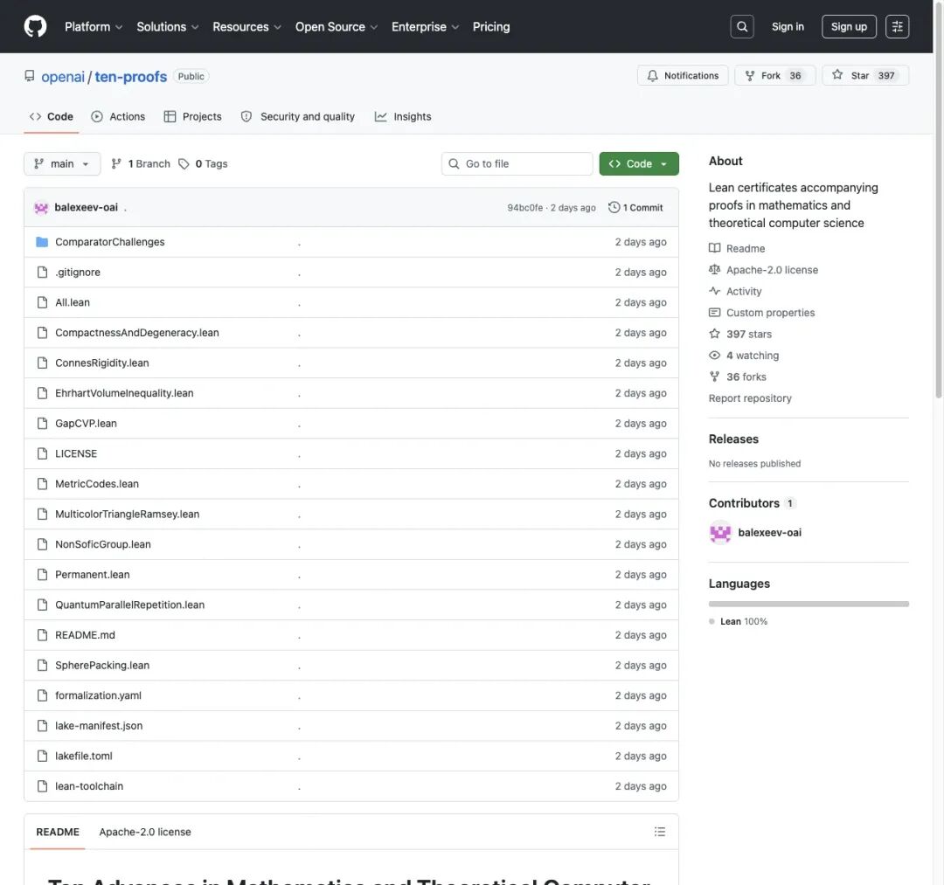
Task: Open the ten-proofs repository link
Action: (x=130, y=76)
